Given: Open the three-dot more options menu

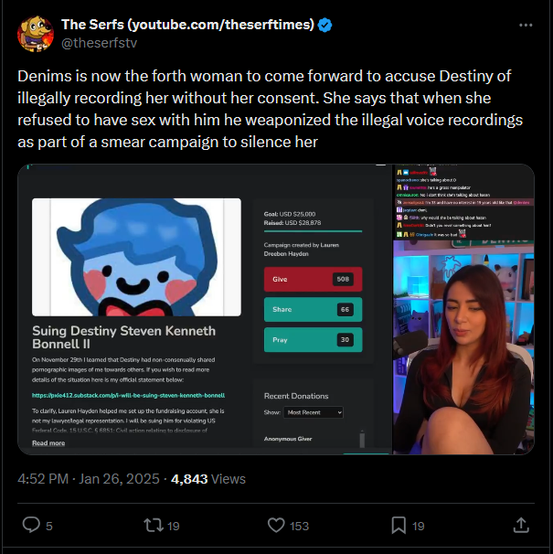Looking at the screenshot, I should tap(526, 25).
